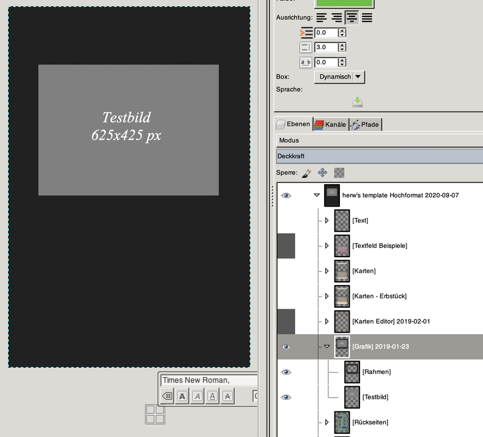Increase the letter spacing with the stepper
Image resolution: width=483 pixels, height=437 pixels.
tap(342, 60)
